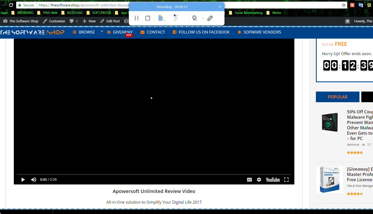Screen dimensions: 373x214
Task: Open 50% Off Coupon Malware Fighter link
Action: click(x=360, y=125)
